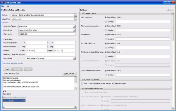This screenshot has width=176, height=111.
Task: Select Function tolerance Specify radio
Action: pos(106,48)
